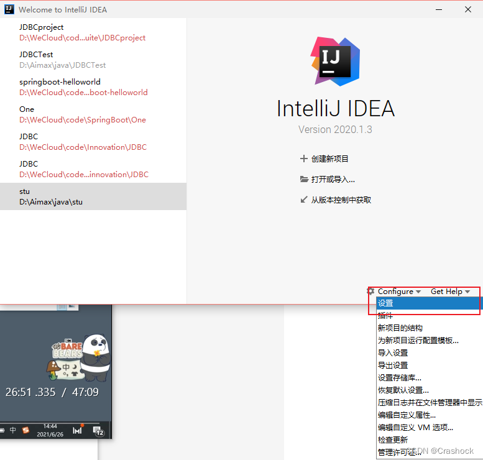Click the plus icon beside 创建新项目
The height and width of the screenshot is (460, 483).
point(304,159)
